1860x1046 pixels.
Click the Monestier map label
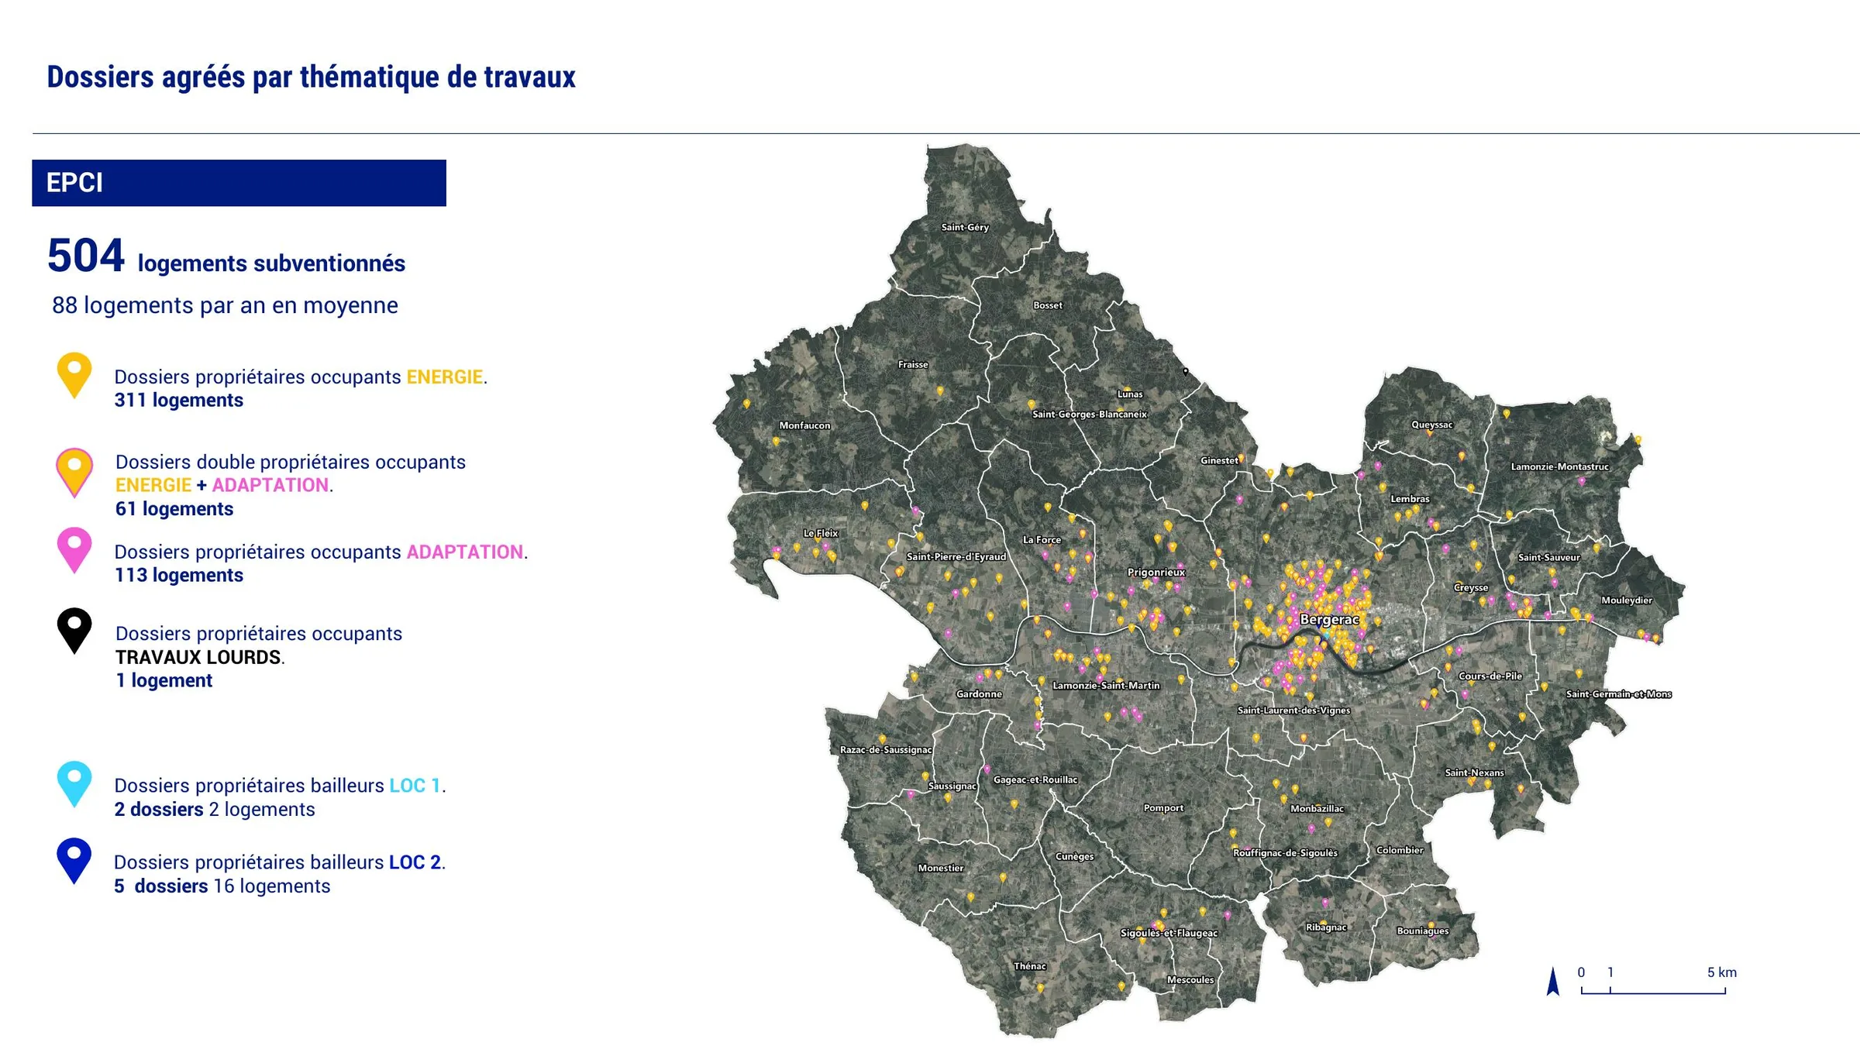pyautogui.click(x=941, y=869)
